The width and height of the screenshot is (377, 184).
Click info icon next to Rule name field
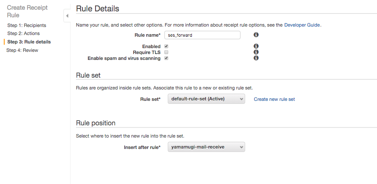[256, 35]
